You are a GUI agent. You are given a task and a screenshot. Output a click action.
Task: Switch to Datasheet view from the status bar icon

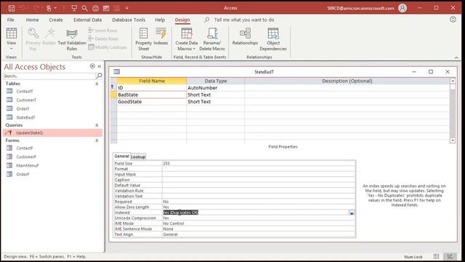pyautogui.click(x=436, y=256)
